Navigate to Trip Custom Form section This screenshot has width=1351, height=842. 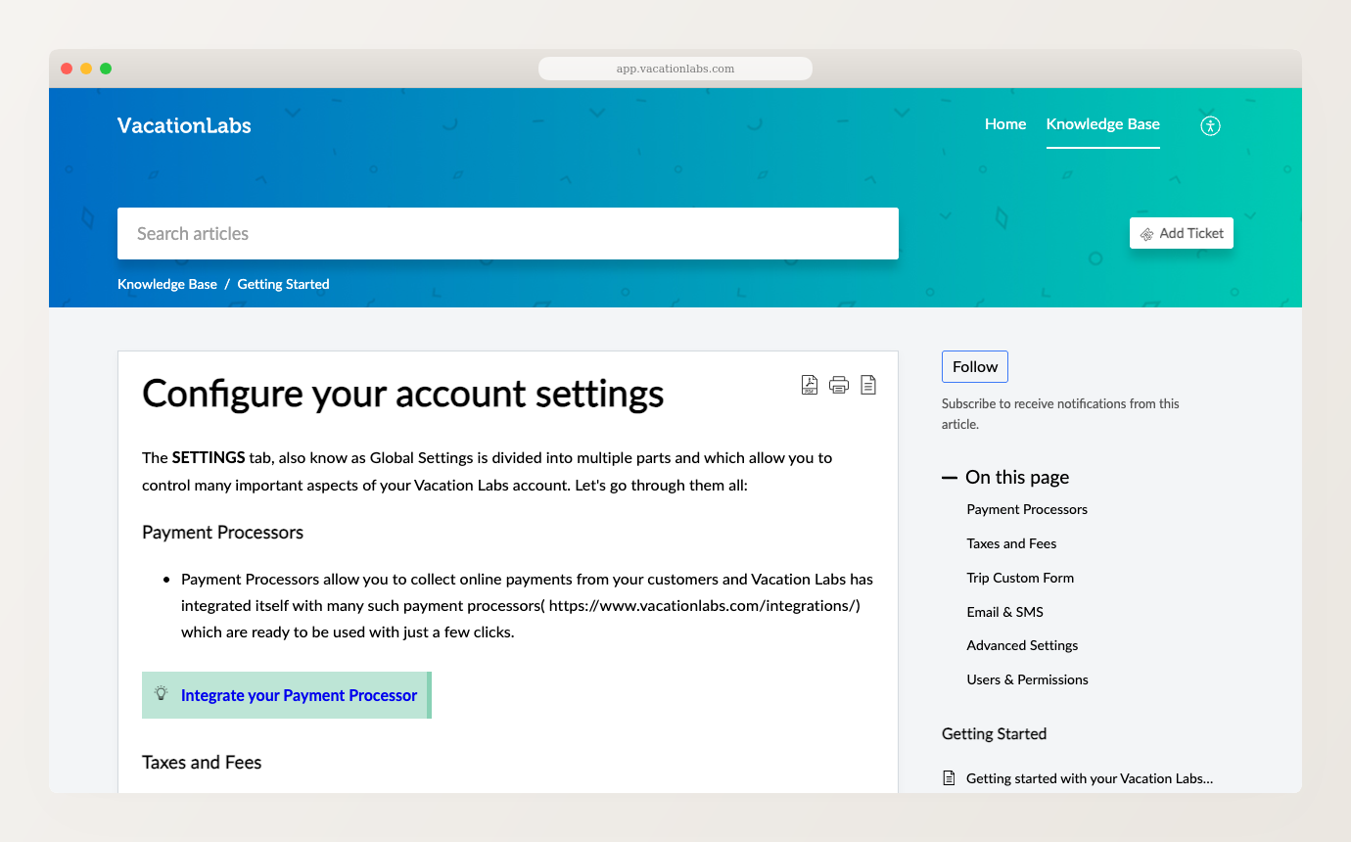[x=1020, y=578]
